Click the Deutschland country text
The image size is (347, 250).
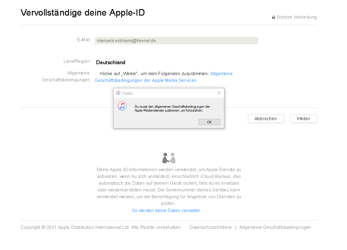(x=111, y=62)
